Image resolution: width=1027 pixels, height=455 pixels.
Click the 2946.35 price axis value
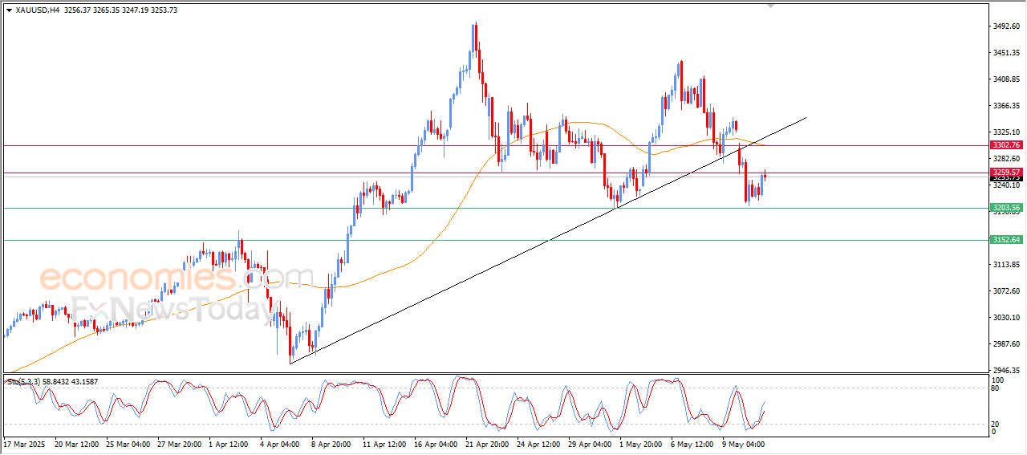click(x=1007, y=372)
